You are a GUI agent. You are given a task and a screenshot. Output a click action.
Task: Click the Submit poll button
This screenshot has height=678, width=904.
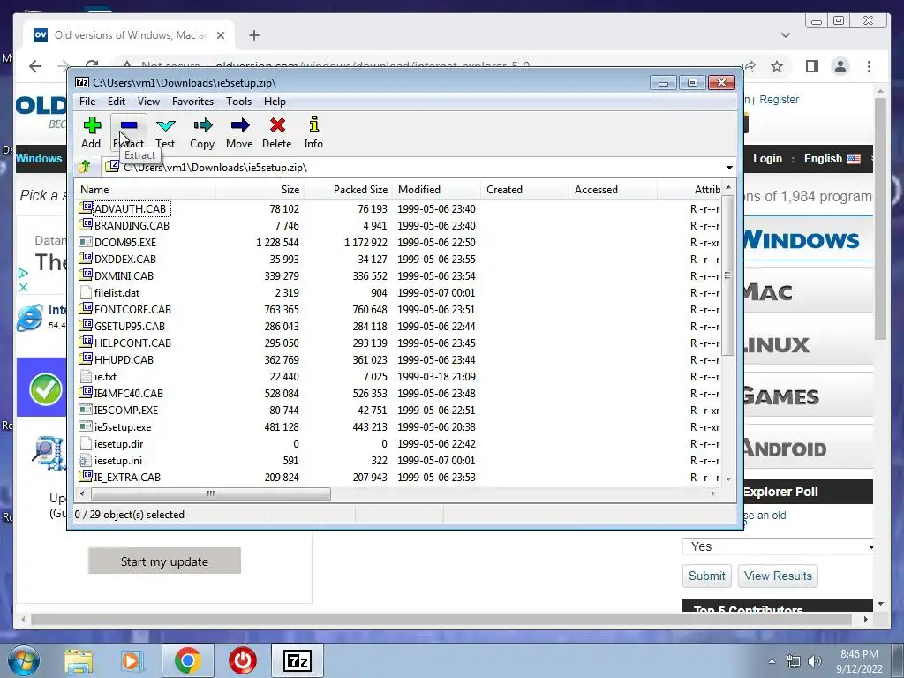(x=707, y=576)
